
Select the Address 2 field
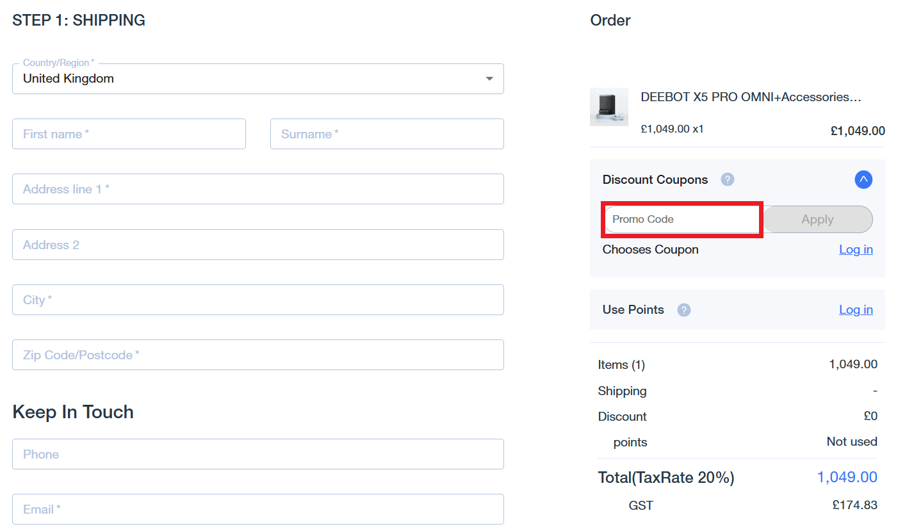pyautogui.click(x=257, y=245)
